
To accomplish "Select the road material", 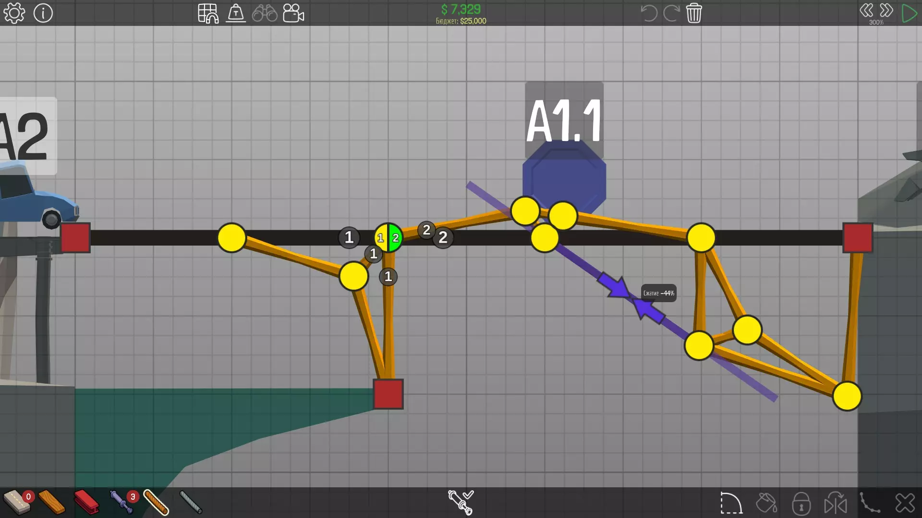I will 17,502.
